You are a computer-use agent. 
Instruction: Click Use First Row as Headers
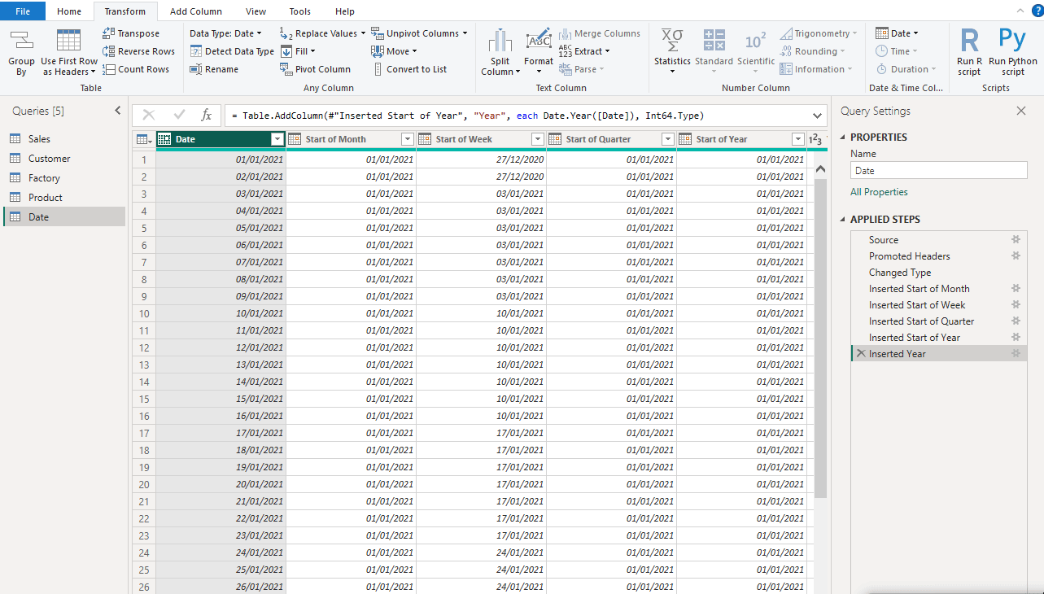pyautogui.click(x=69, y=53)
